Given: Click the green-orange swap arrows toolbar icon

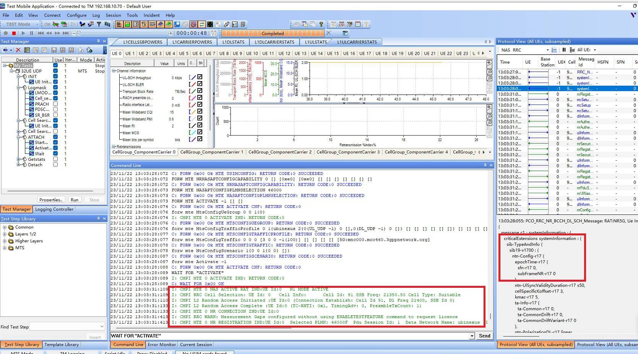Looking at the screenshot, I should (201, 24).
